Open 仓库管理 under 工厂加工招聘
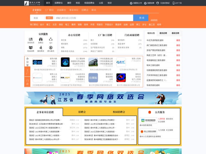Viewport: 206px width, 154px height. [94, 44]
